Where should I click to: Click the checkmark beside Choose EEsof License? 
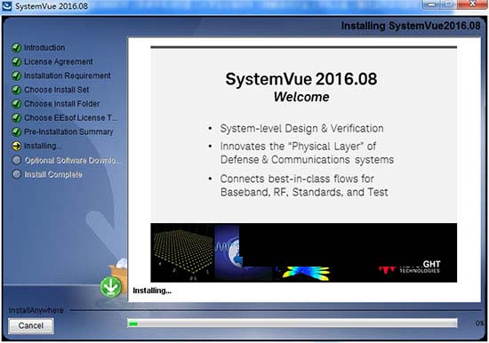[16, 118]
